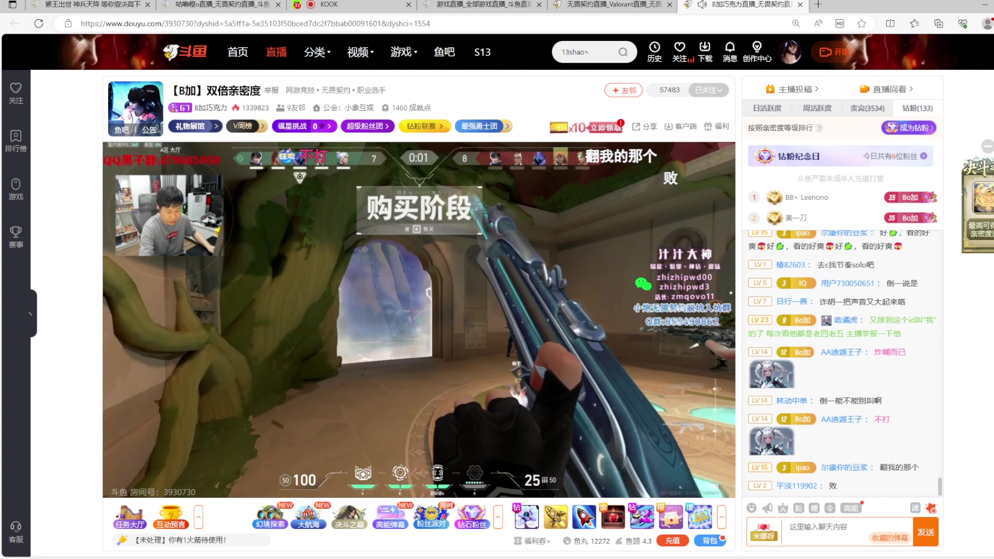Screen dimensions: 994x559
Task: Switch to the 周活跃度 ranking tab
Action: tap(817, 108)
